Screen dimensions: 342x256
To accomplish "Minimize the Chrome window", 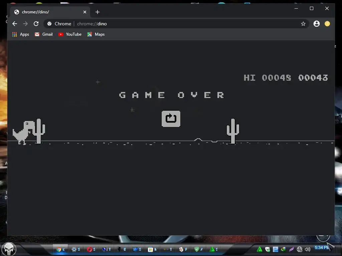I will coord(296,8).
